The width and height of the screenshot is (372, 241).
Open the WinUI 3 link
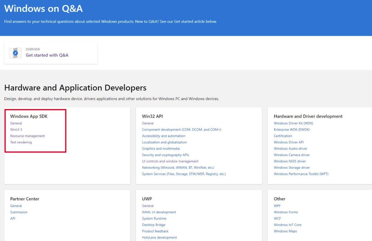point(16,130)
